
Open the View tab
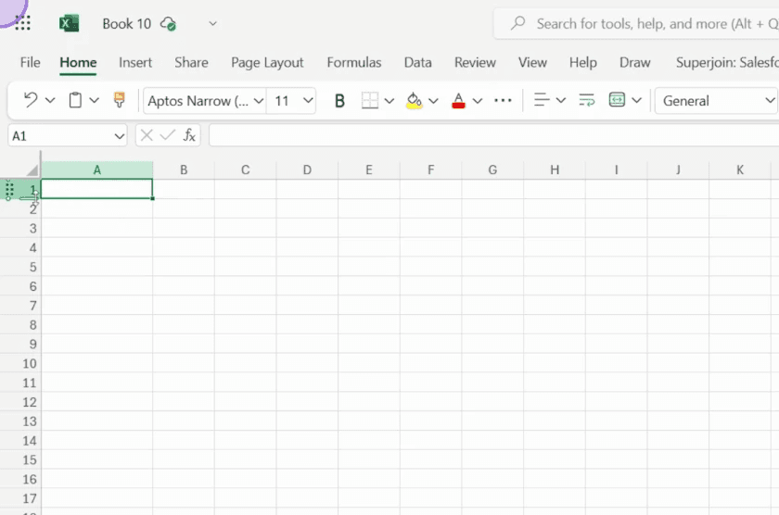pyautogui.click(x=532, y=62)
